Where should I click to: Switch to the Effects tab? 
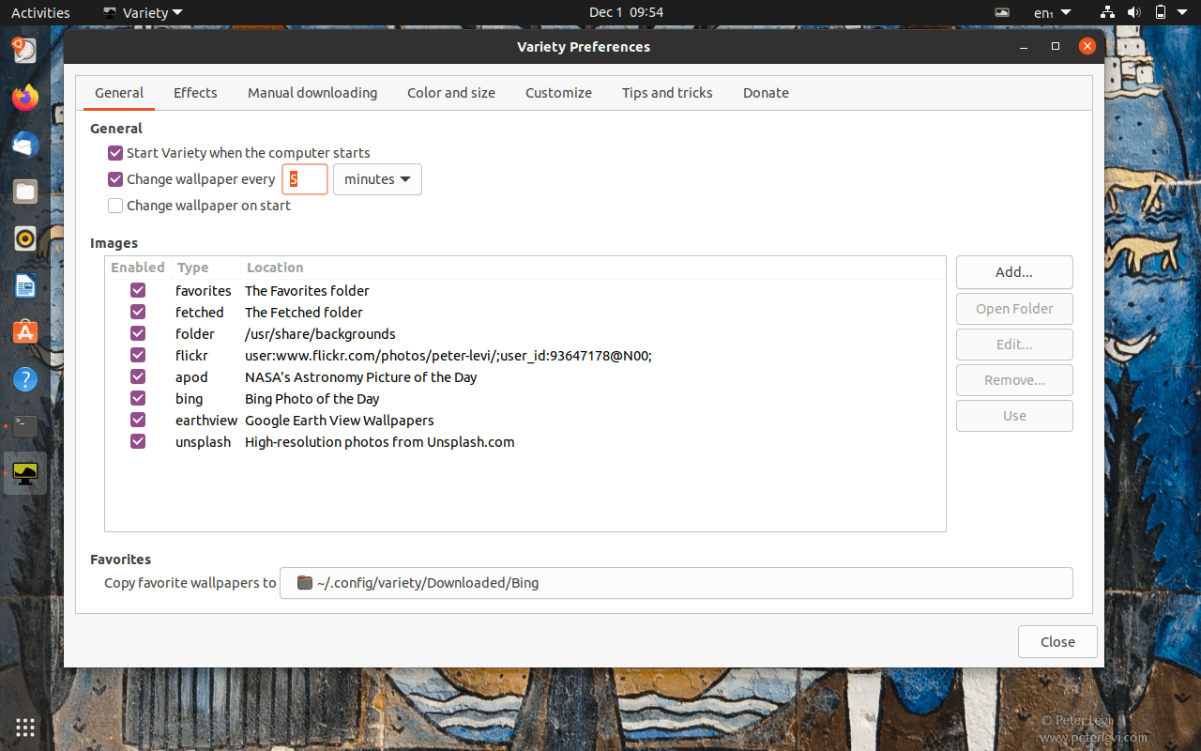pyautogui.click(x=195, y=93)
